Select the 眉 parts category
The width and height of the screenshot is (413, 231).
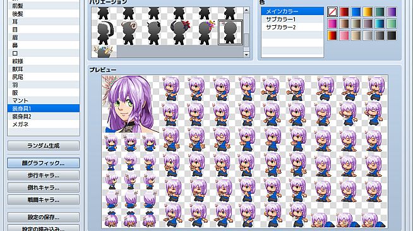tap(44, 37)
